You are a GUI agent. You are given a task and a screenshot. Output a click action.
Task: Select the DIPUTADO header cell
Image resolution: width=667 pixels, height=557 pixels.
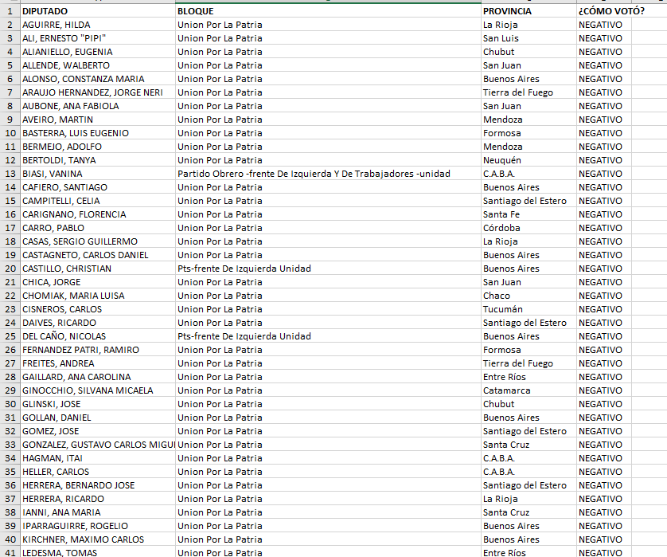(98, 11)
